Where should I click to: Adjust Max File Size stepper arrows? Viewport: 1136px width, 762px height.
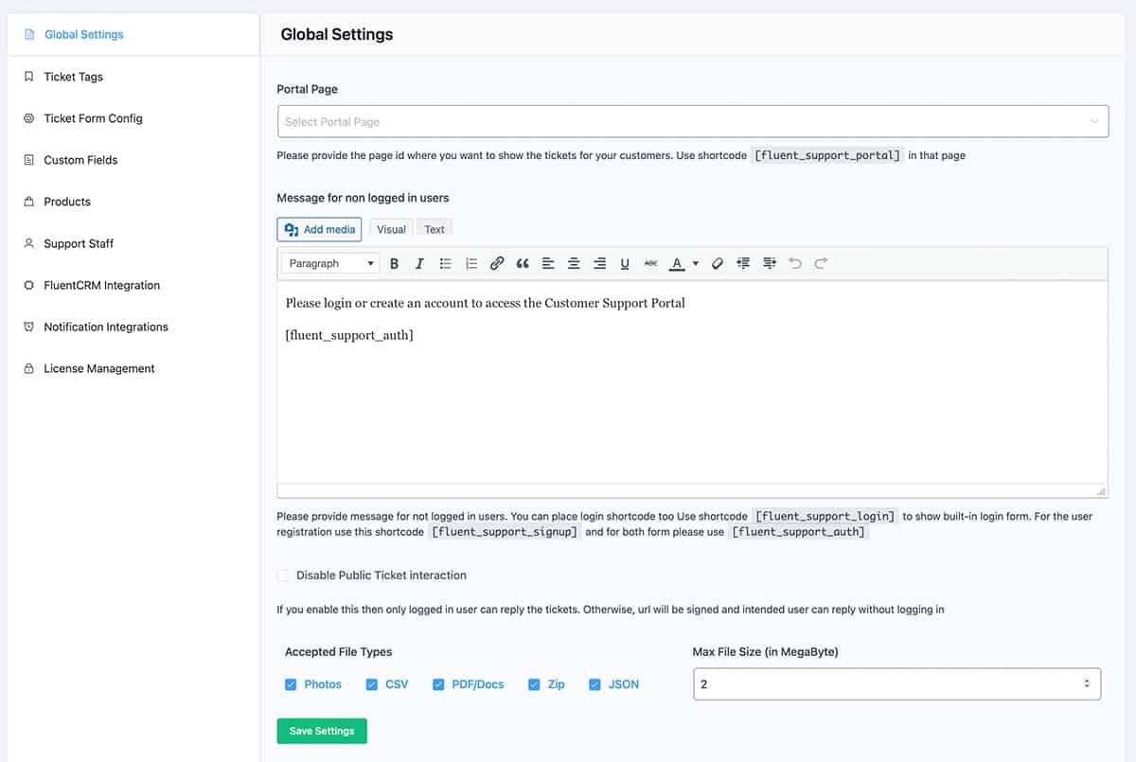(x=1087, y=683)
